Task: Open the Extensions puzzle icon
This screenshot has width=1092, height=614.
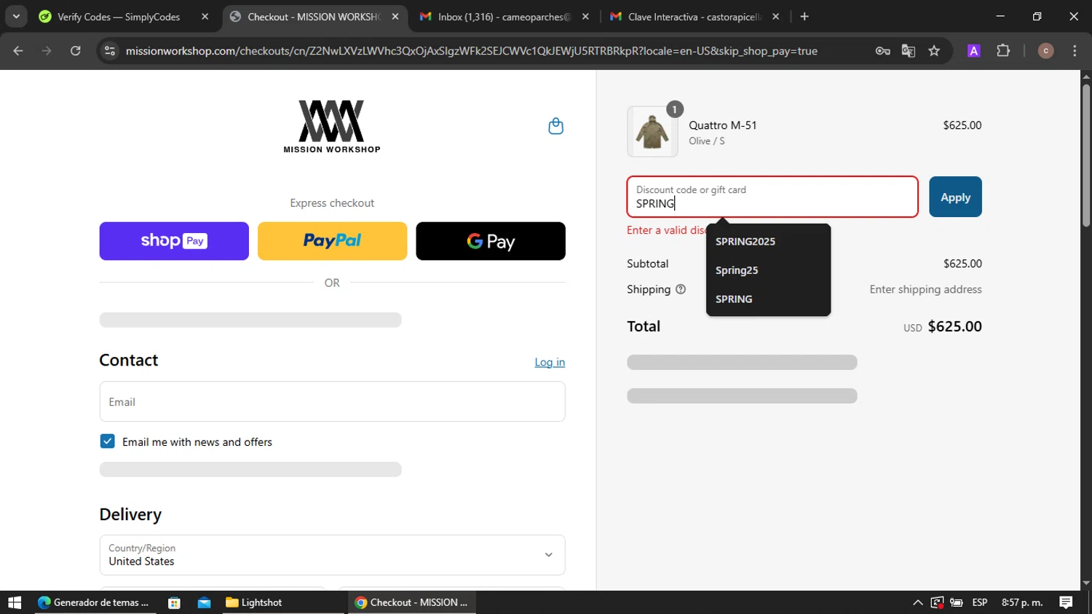Action: coord(1003,51)
